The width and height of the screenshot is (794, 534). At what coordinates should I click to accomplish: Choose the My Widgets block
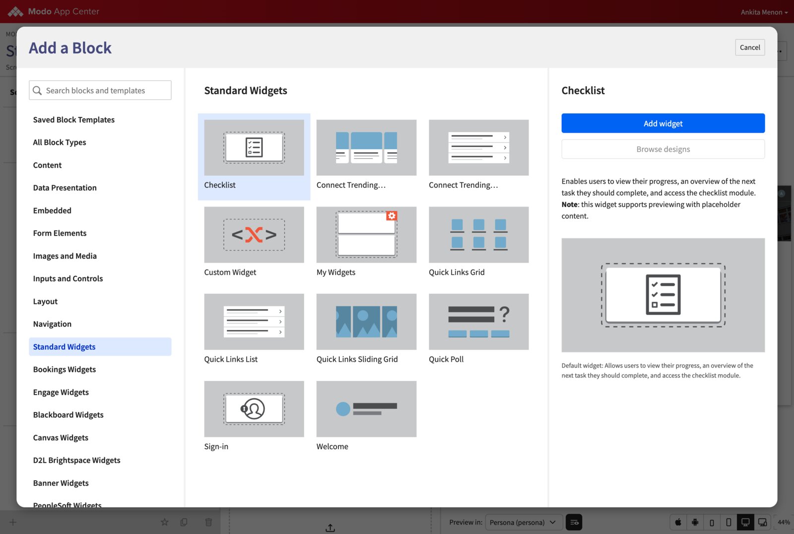[366, 235]
